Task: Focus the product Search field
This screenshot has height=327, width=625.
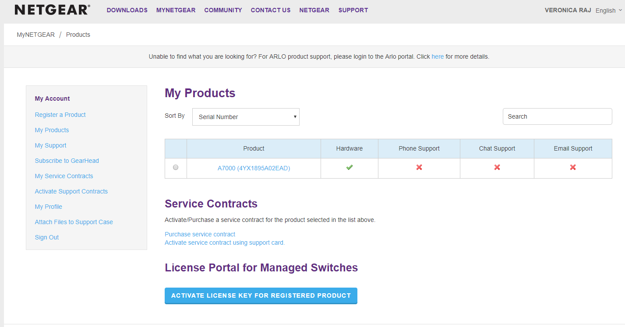Action: (557, 116)
